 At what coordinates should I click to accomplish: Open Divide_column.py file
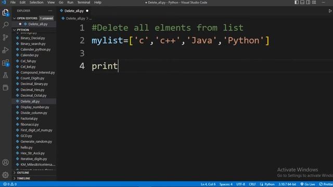coord(34,113)
